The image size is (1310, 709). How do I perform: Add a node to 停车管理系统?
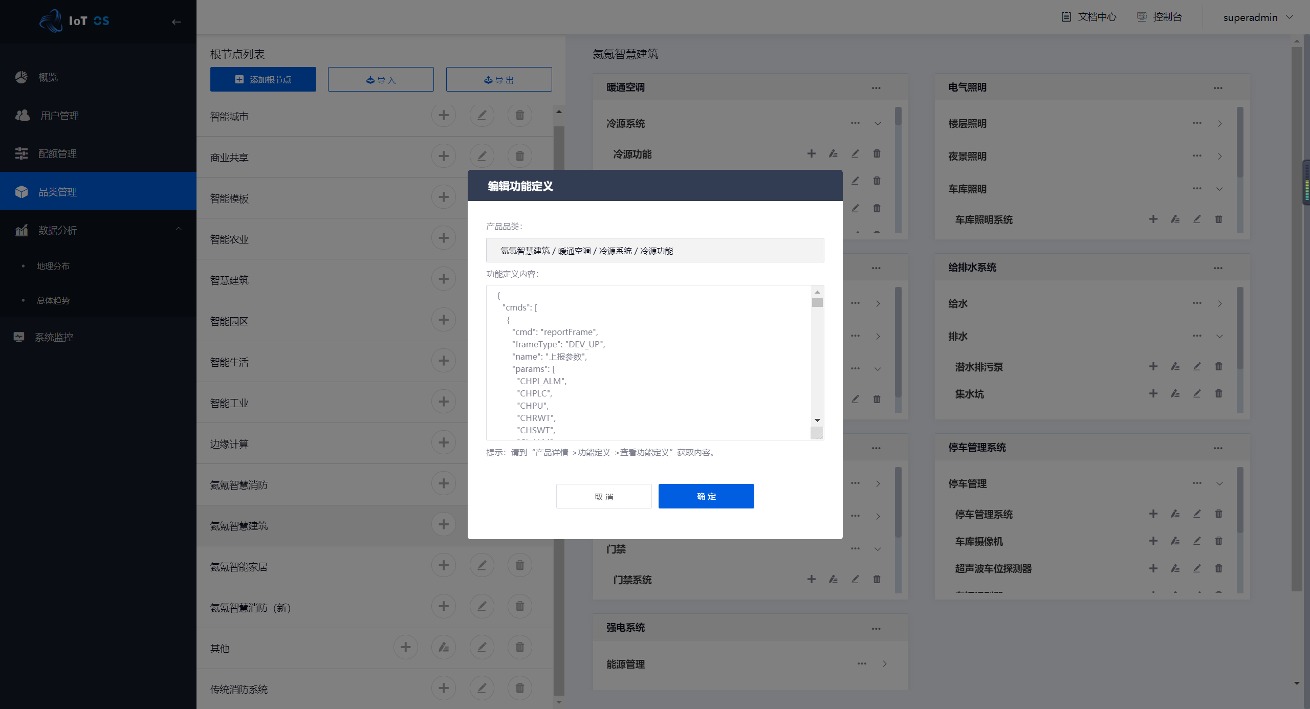1153,514
